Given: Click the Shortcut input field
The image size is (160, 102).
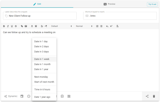Looking at the screenshot, I should point(120,16).
